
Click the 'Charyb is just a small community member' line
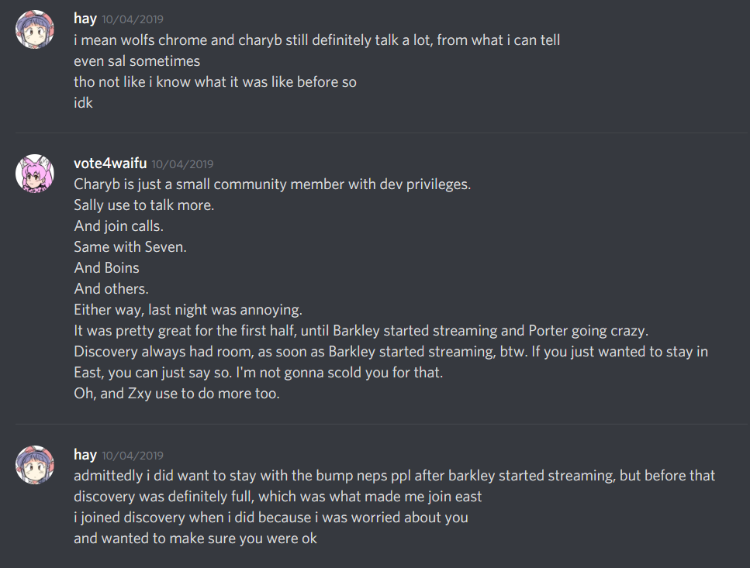[x=272, y=184]
